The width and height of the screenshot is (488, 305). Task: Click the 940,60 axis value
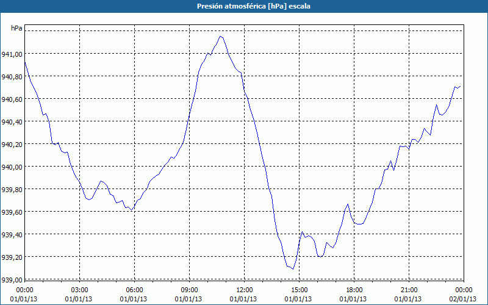pos(12,99)
